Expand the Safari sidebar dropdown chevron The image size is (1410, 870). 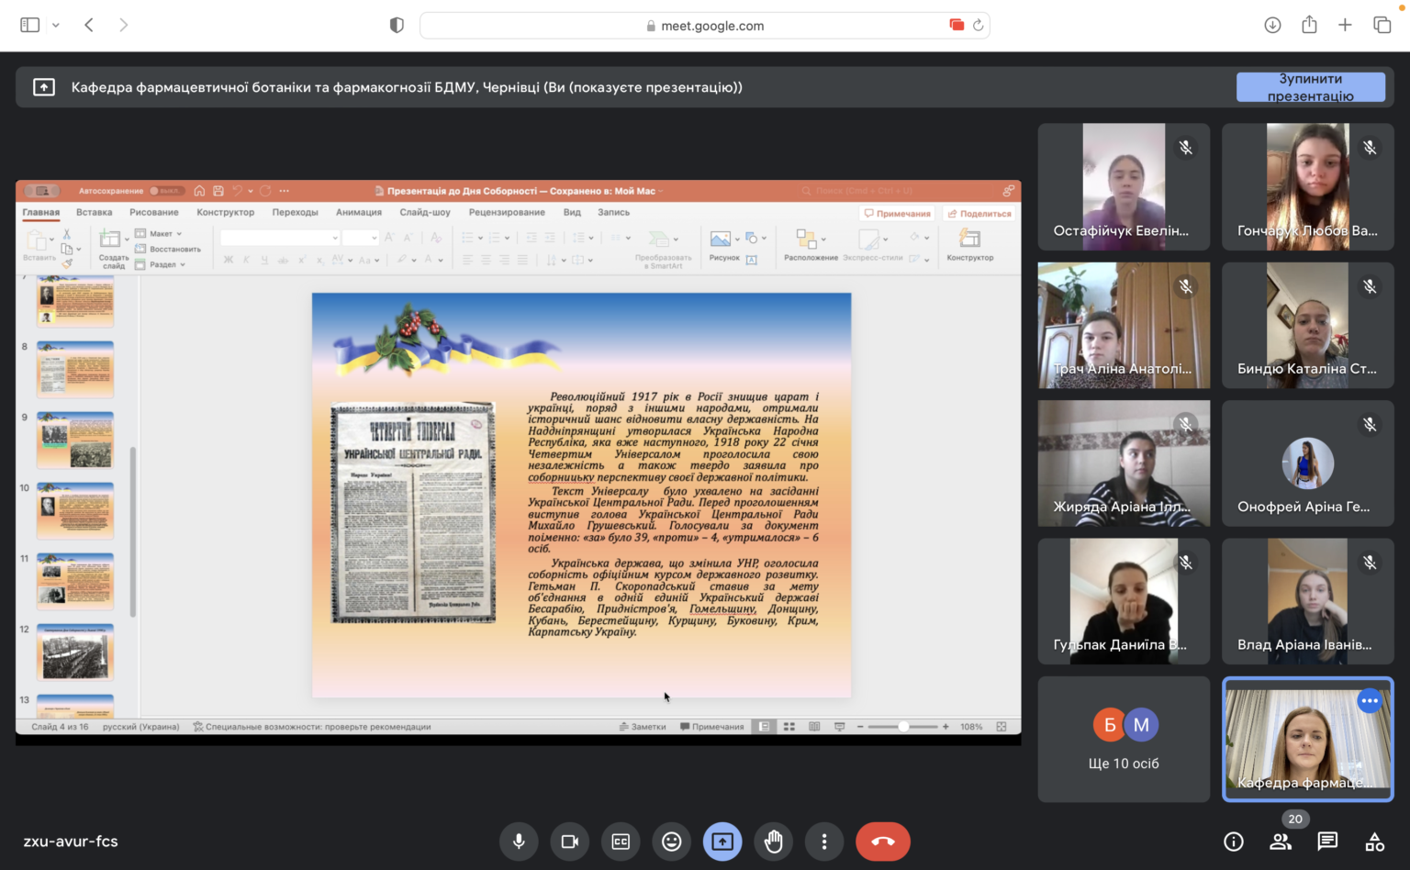pos(56,26)
